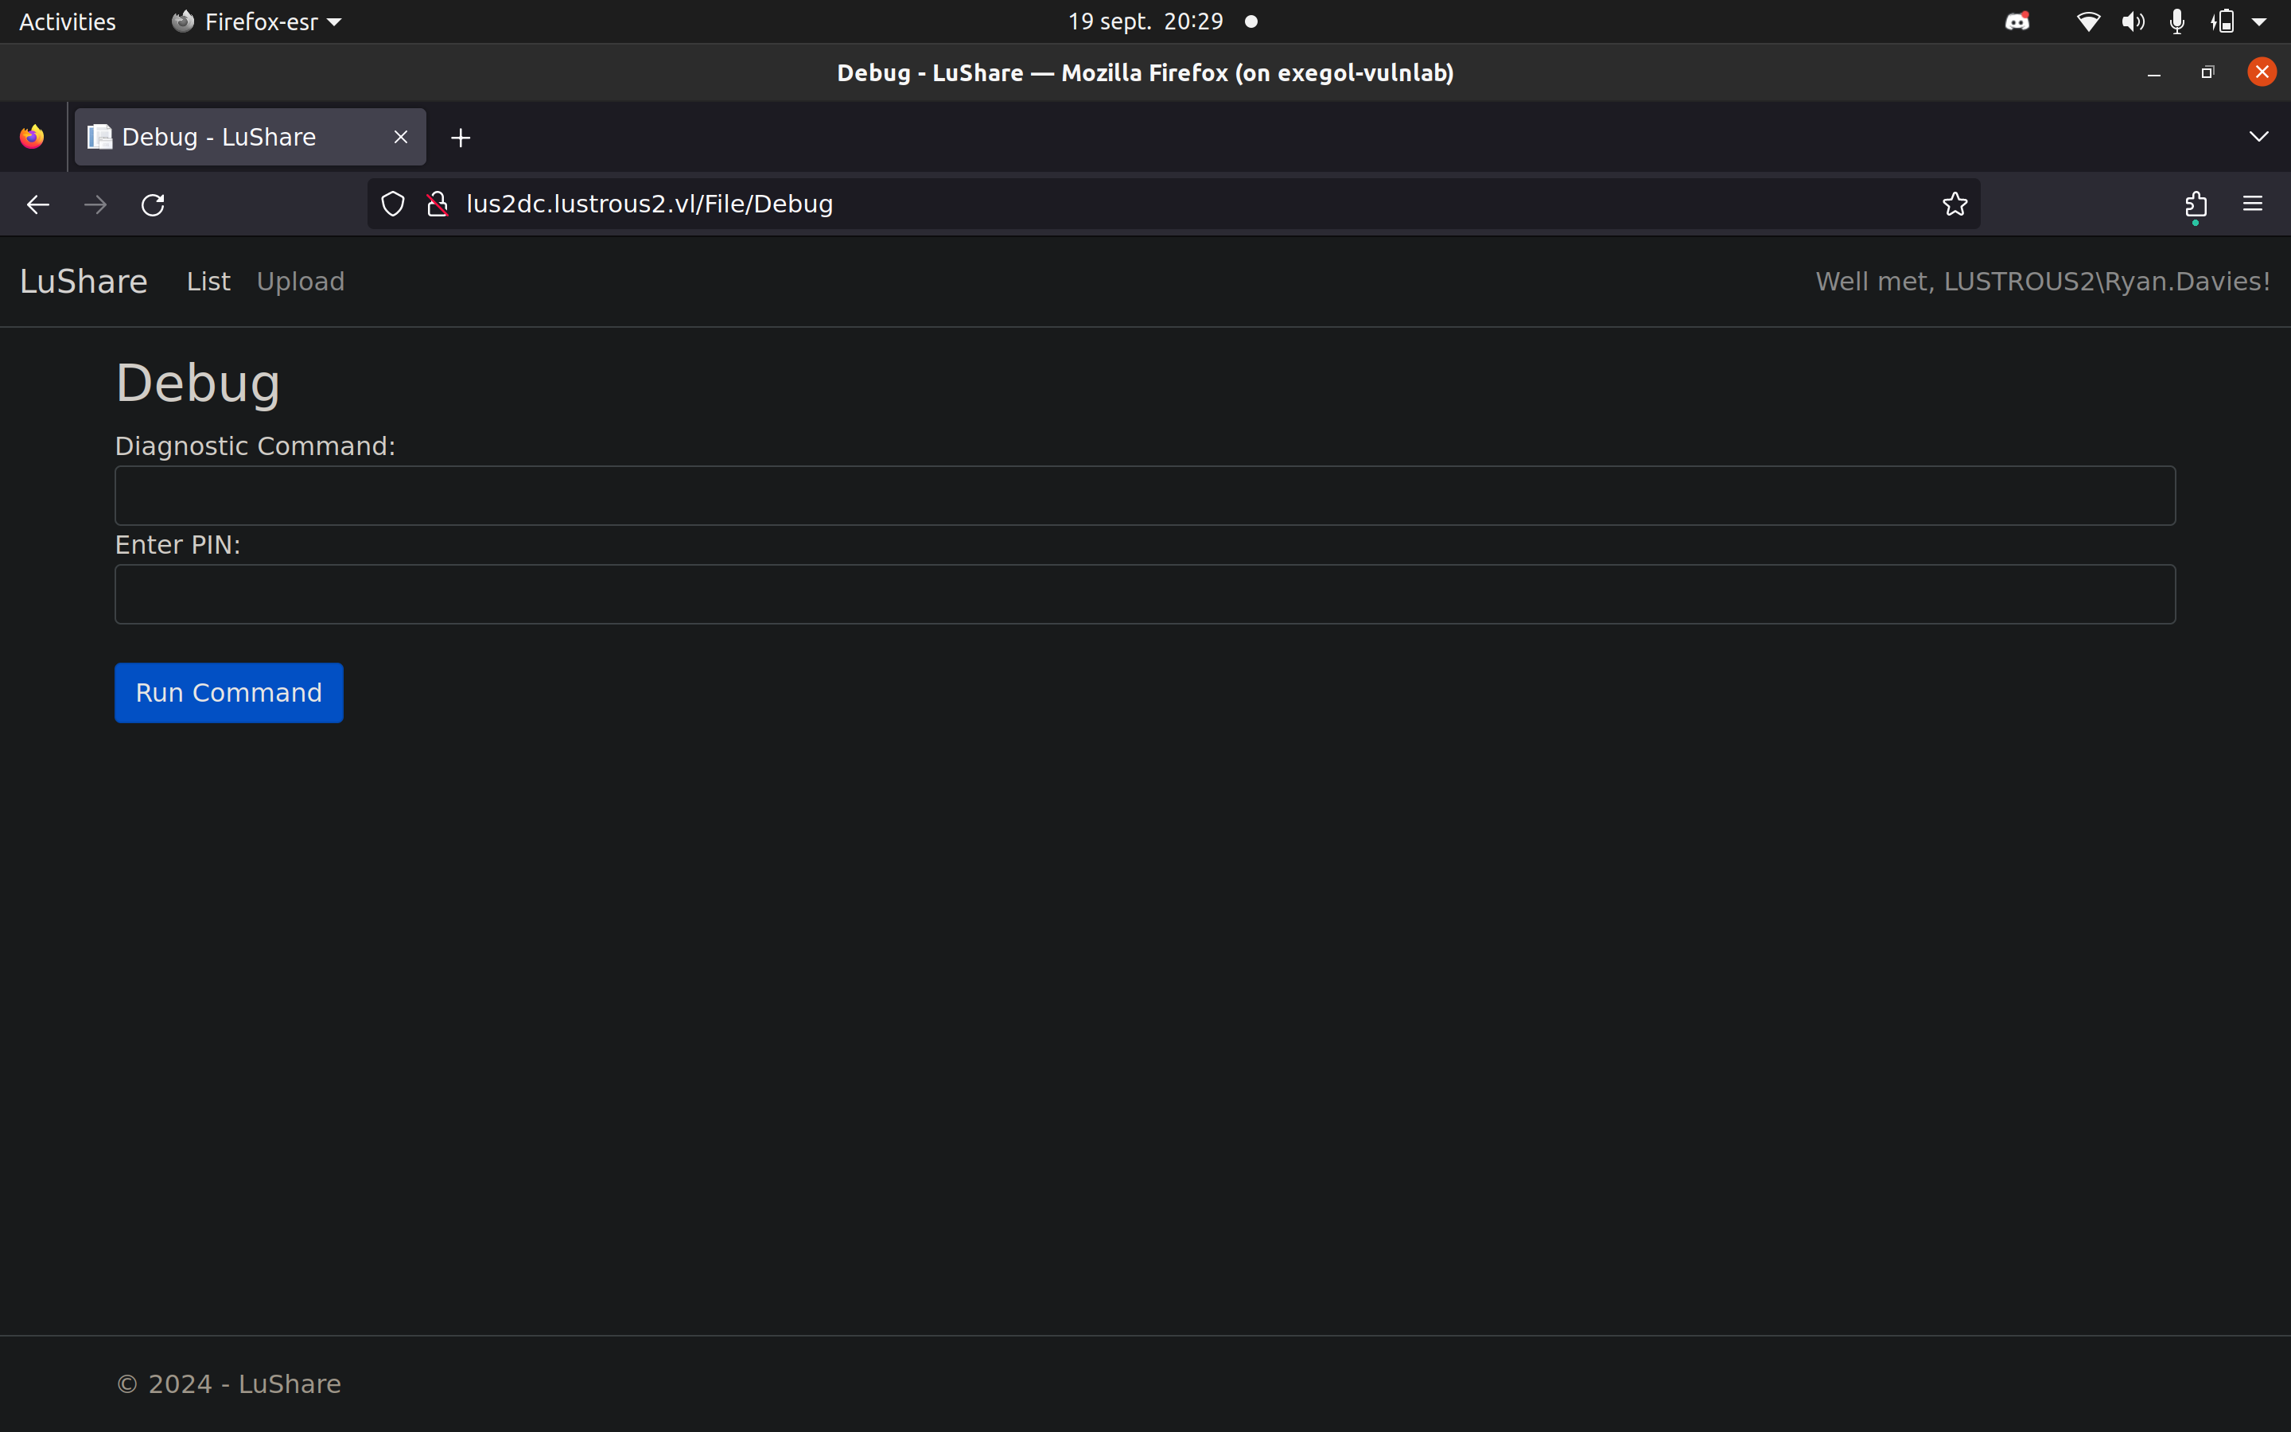Viewport: 2291px width, 1432px height.
Task: Click the 'Well met, LUSTROUS2\Ryan.Davies!' greeting text
Action: click(x=2043, y=282)
